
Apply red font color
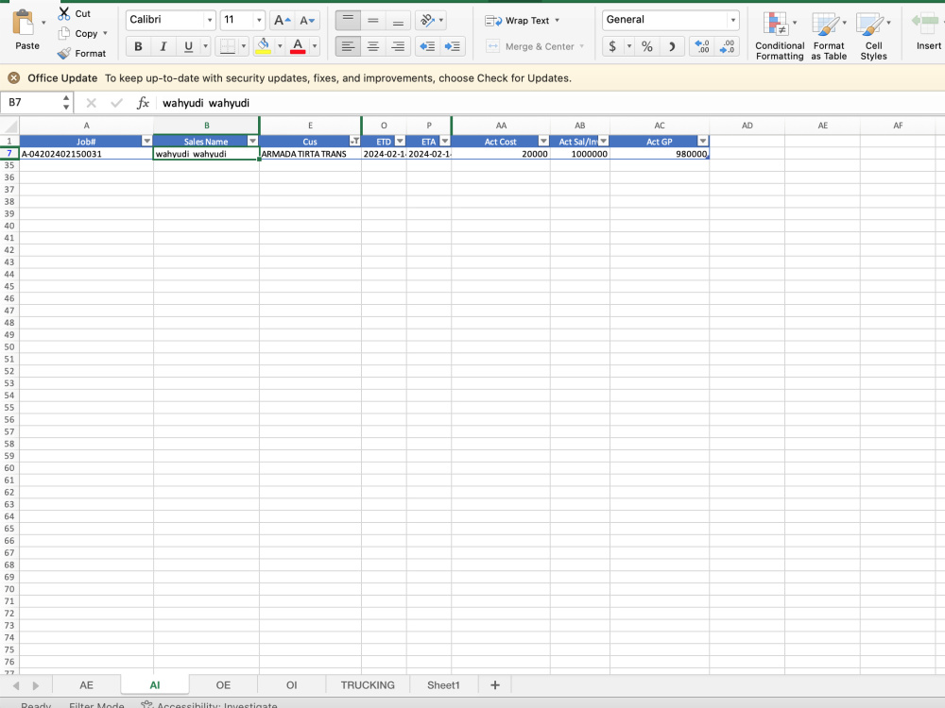298,46
